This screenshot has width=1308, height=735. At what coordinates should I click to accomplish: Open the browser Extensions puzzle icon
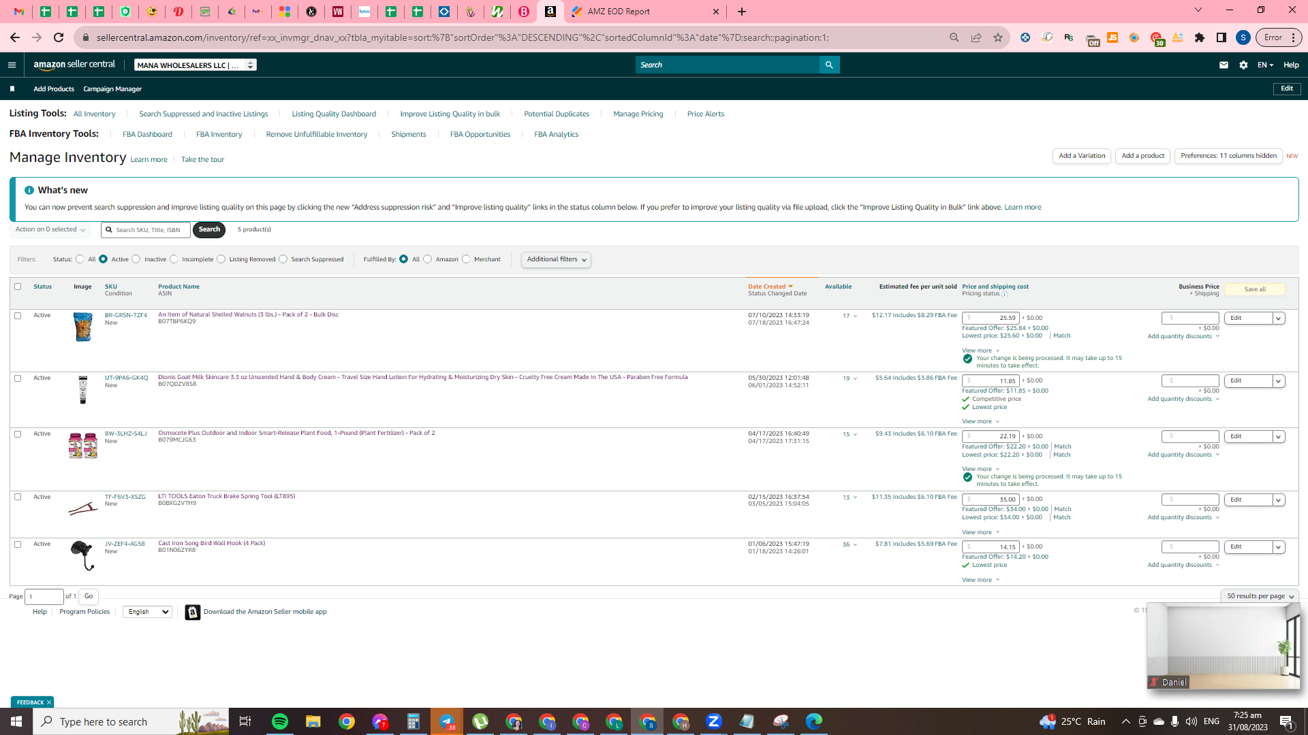click(x=1200, y=38)
